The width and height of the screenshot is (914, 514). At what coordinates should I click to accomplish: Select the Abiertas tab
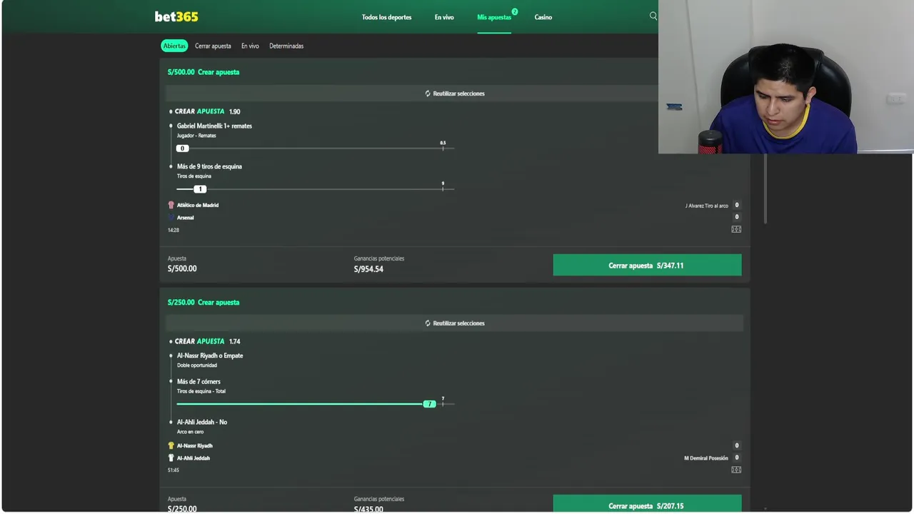174,46
